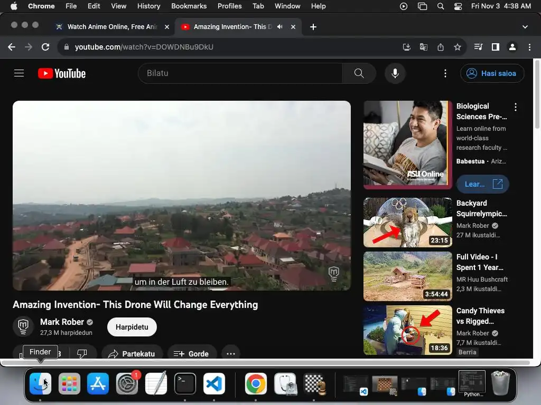541x405 pixels.
Task: Open the Edit menu
Action: (94, 6)
